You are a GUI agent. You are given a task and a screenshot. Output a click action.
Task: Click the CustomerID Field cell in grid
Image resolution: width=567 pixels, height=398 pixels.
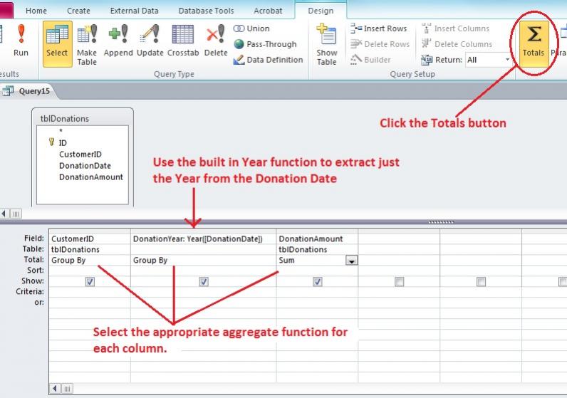[x=90, y=239]
